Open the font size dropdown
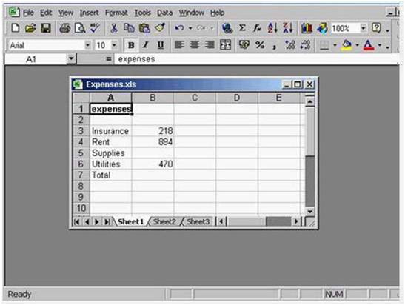 114,45
